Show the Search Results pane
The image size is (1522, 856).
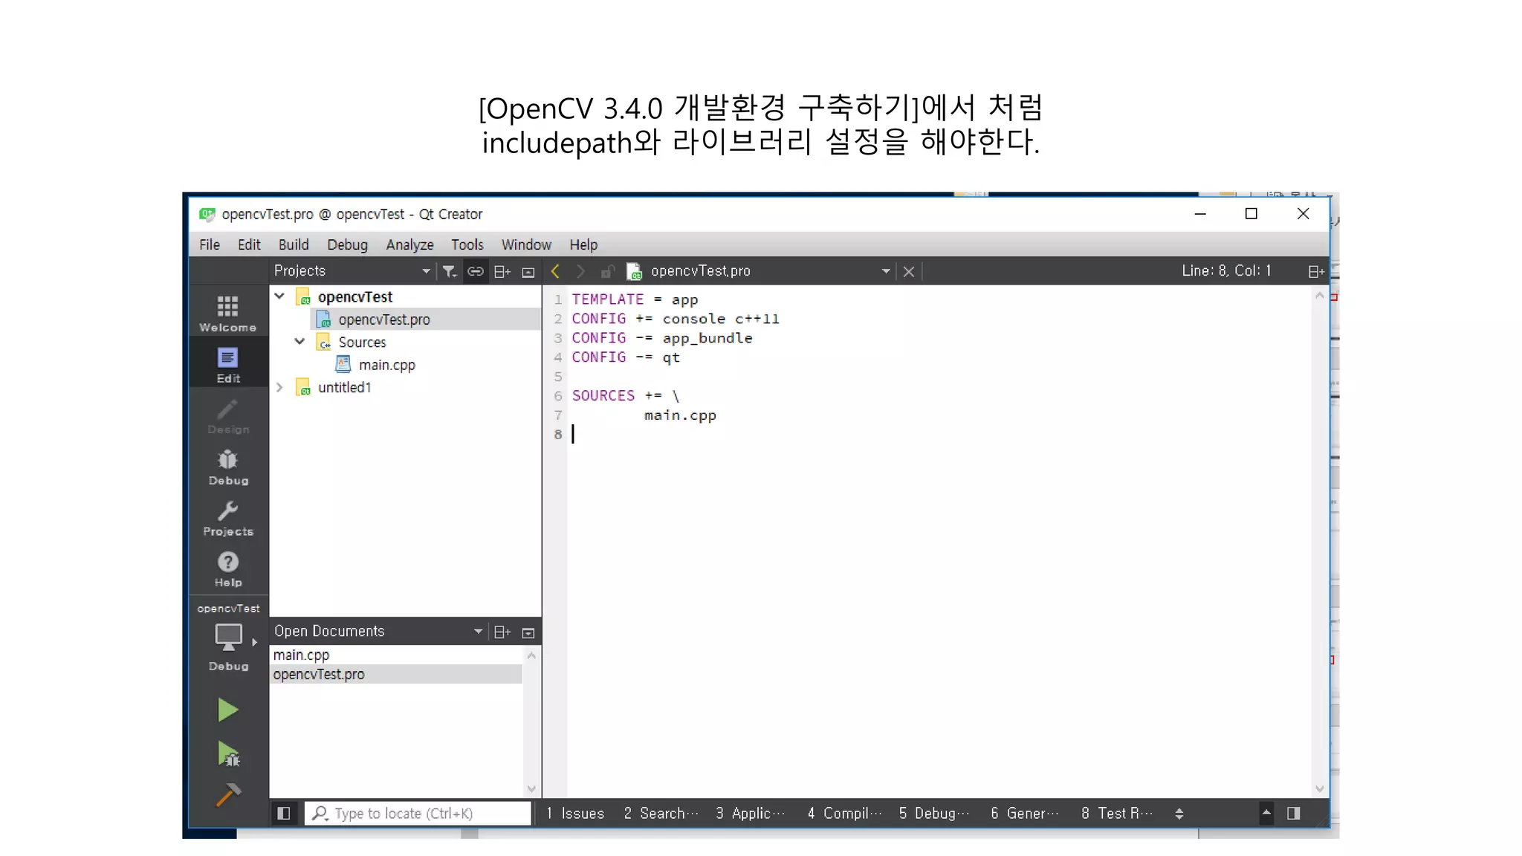pos(661,813)
